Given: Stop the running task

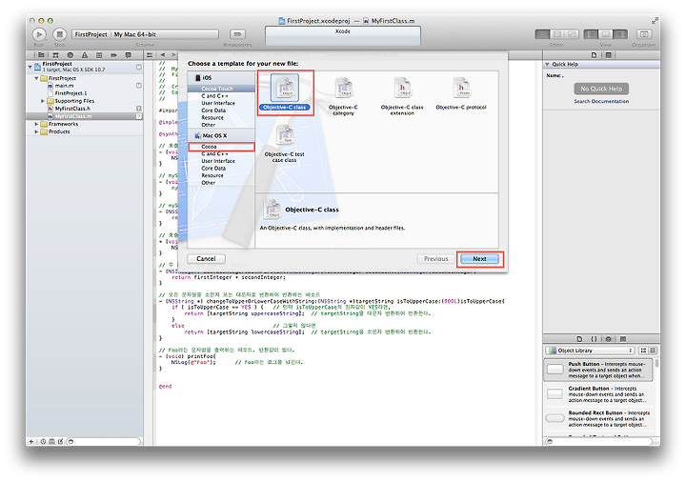Looking at the screenshot, I should pos(59,34).
